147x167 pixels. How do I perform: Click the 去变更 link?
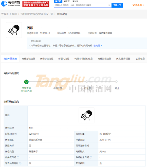coord(98,46)
